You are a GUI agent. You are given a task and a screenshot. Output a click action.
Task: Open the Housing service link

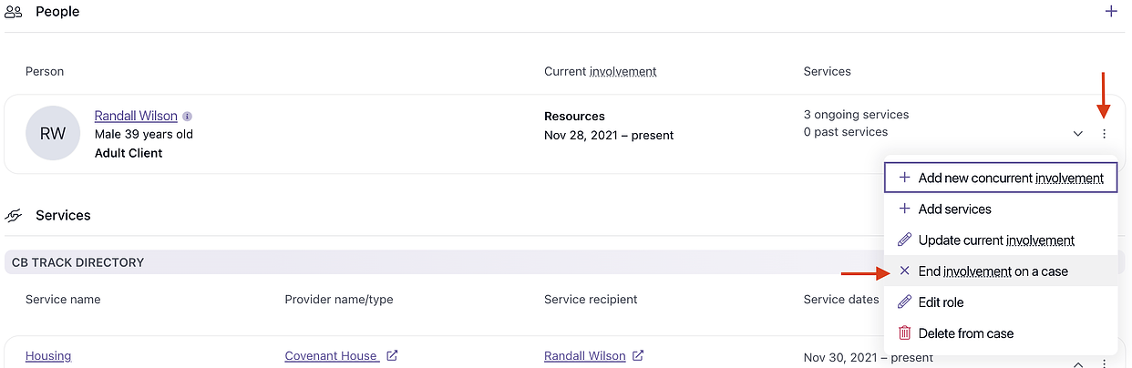tap(48, 356)
